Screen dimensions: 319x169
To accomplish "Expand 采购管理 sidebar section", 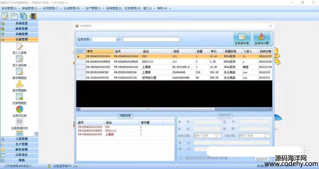I will [19, 34].
